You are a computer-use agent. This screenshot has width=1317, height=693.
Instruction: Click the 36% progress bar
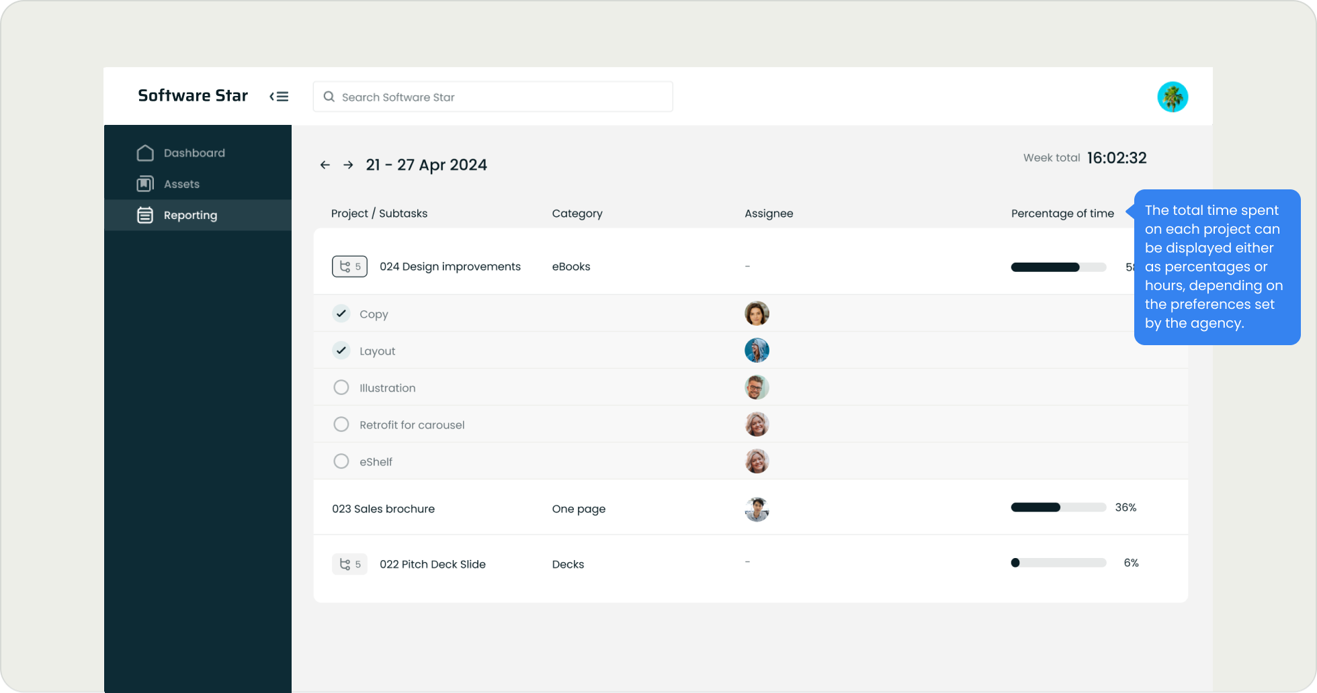coord(1058,508)
